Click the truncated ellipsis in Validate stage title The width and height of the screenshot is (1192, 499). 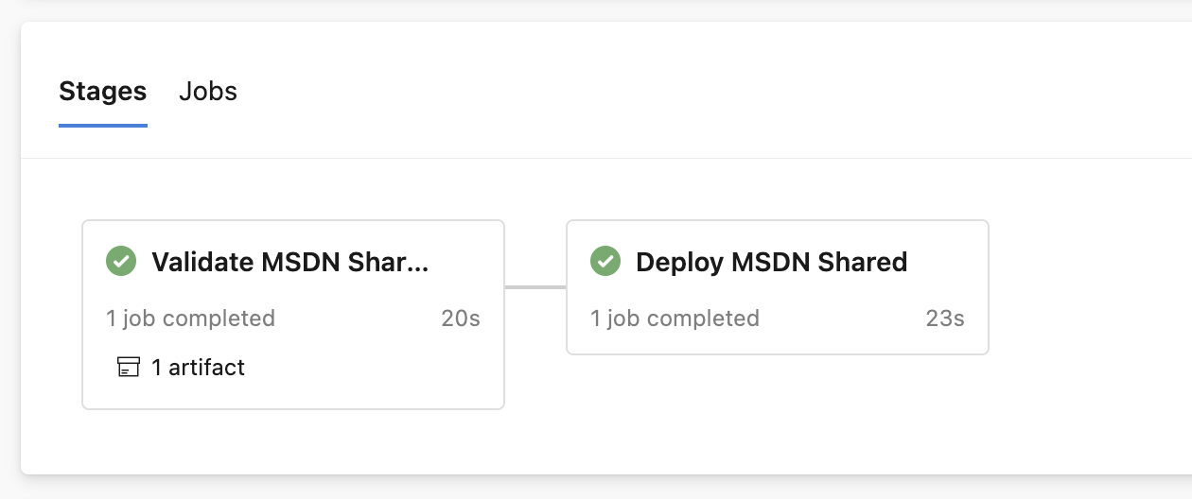[x=417, y=265]
